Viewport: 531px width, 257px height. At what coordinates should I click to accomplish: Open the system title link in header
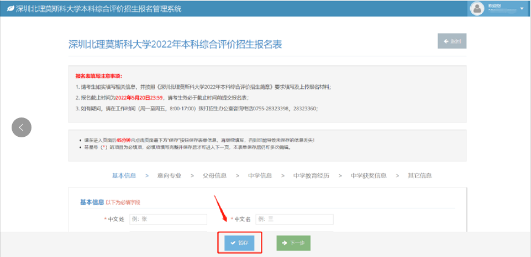98,9
